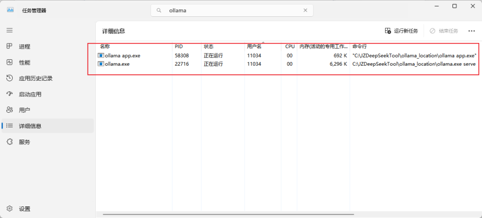Image resolution: width=482 pixels, height=218 pixels.
Task: Click 运行新任务 (Run new task) button
Action: (x=401, y=31)
